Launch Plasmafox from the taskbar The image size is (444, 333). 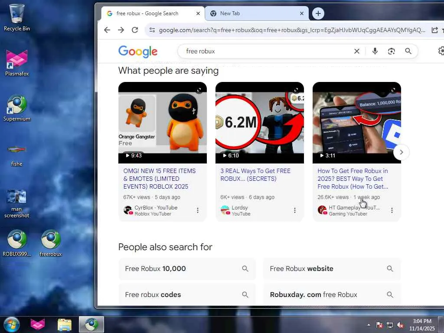point(38,324)
